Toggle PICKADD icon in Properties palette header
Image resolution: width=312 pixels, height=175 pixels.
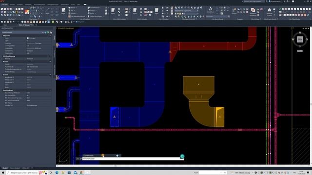[x=45, y=33]
